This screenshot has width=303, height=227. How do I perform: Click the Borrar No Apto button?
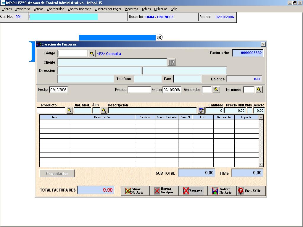(x=164, y=191)
